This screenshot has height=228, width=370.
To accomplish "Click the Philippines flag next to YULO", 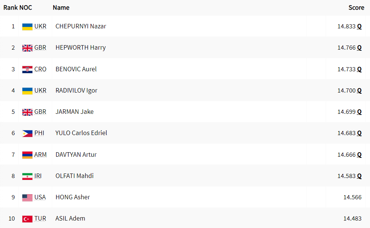I will point(27,134).
